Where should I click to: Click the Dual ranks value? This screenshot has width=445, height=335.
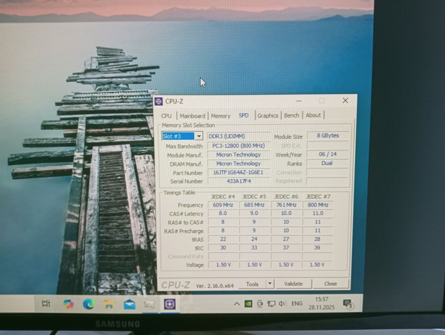click(327, 163)
